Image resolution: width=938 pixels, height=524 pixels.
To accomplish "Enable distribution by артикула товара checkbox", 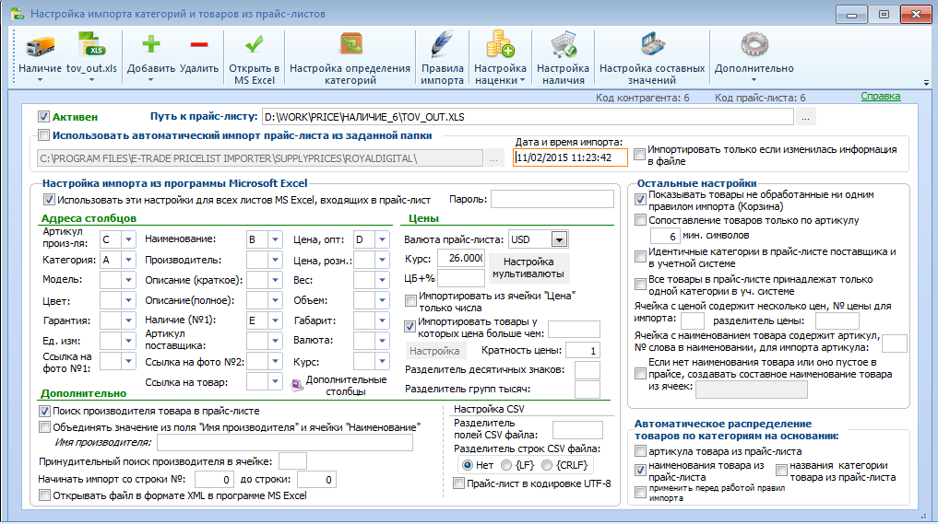I will (x=640, y=451).
